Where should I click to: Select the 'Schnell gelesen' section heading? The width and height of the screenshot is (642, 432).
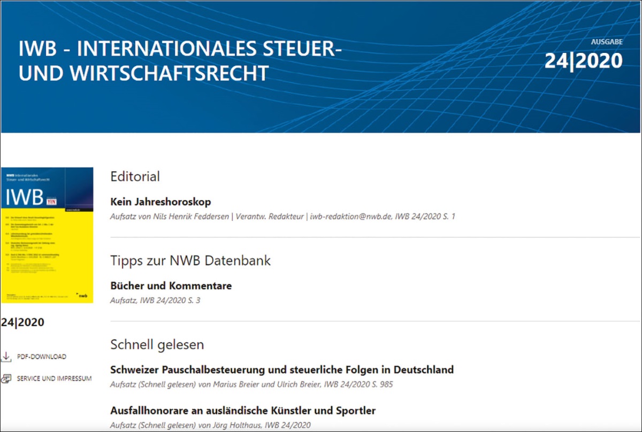pos(157,344)
